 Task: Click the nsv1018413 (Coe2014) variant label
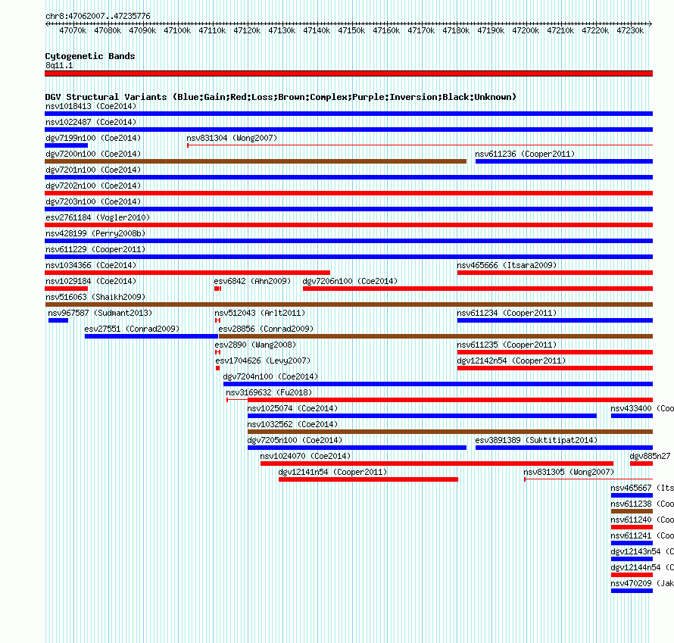pos(91,106)
